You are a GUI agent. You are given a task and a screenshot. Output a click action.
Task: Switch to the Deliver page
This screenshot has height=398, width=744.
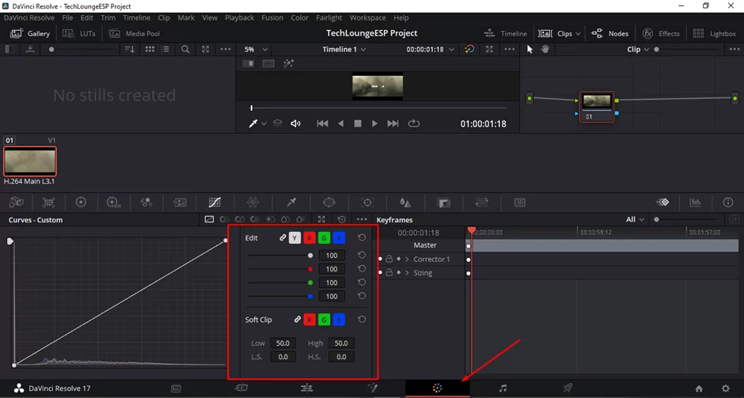click(567, 388)
